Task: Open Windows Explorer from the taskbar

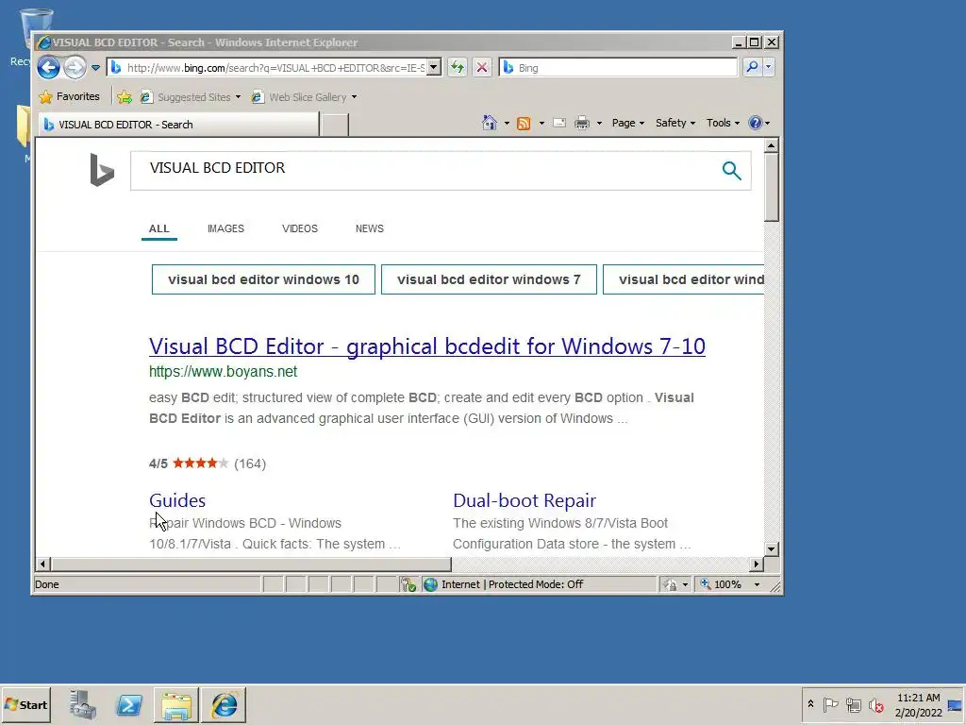Action: [x=176, y=705]
